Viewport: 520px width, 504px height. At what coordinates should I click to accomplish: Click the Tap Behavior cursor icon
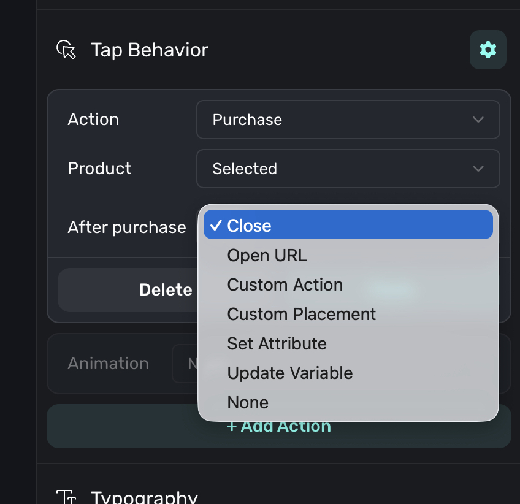pyautogui.click(x=66, y=50)
